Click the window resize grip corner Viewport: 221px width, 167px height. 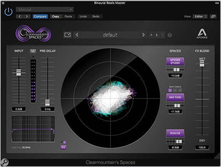tap(217, 156)
